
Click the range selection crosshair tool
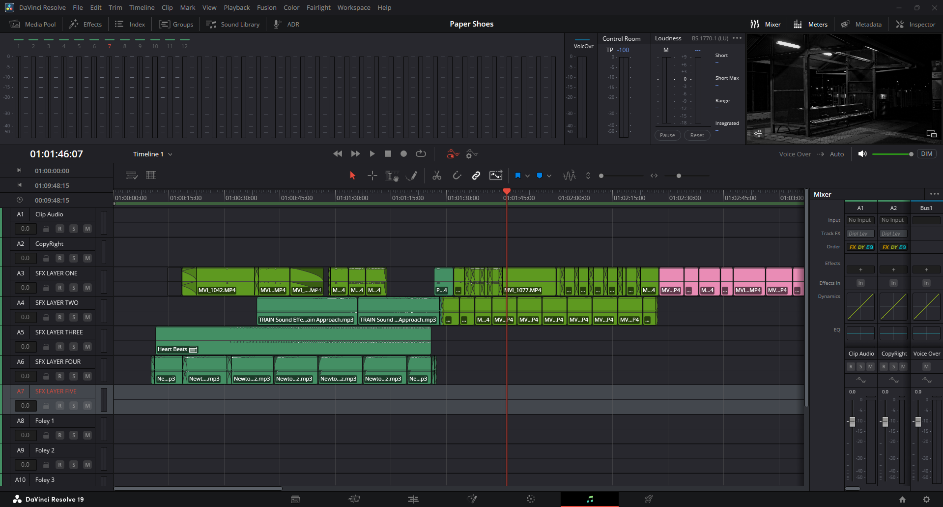(372, 176)
